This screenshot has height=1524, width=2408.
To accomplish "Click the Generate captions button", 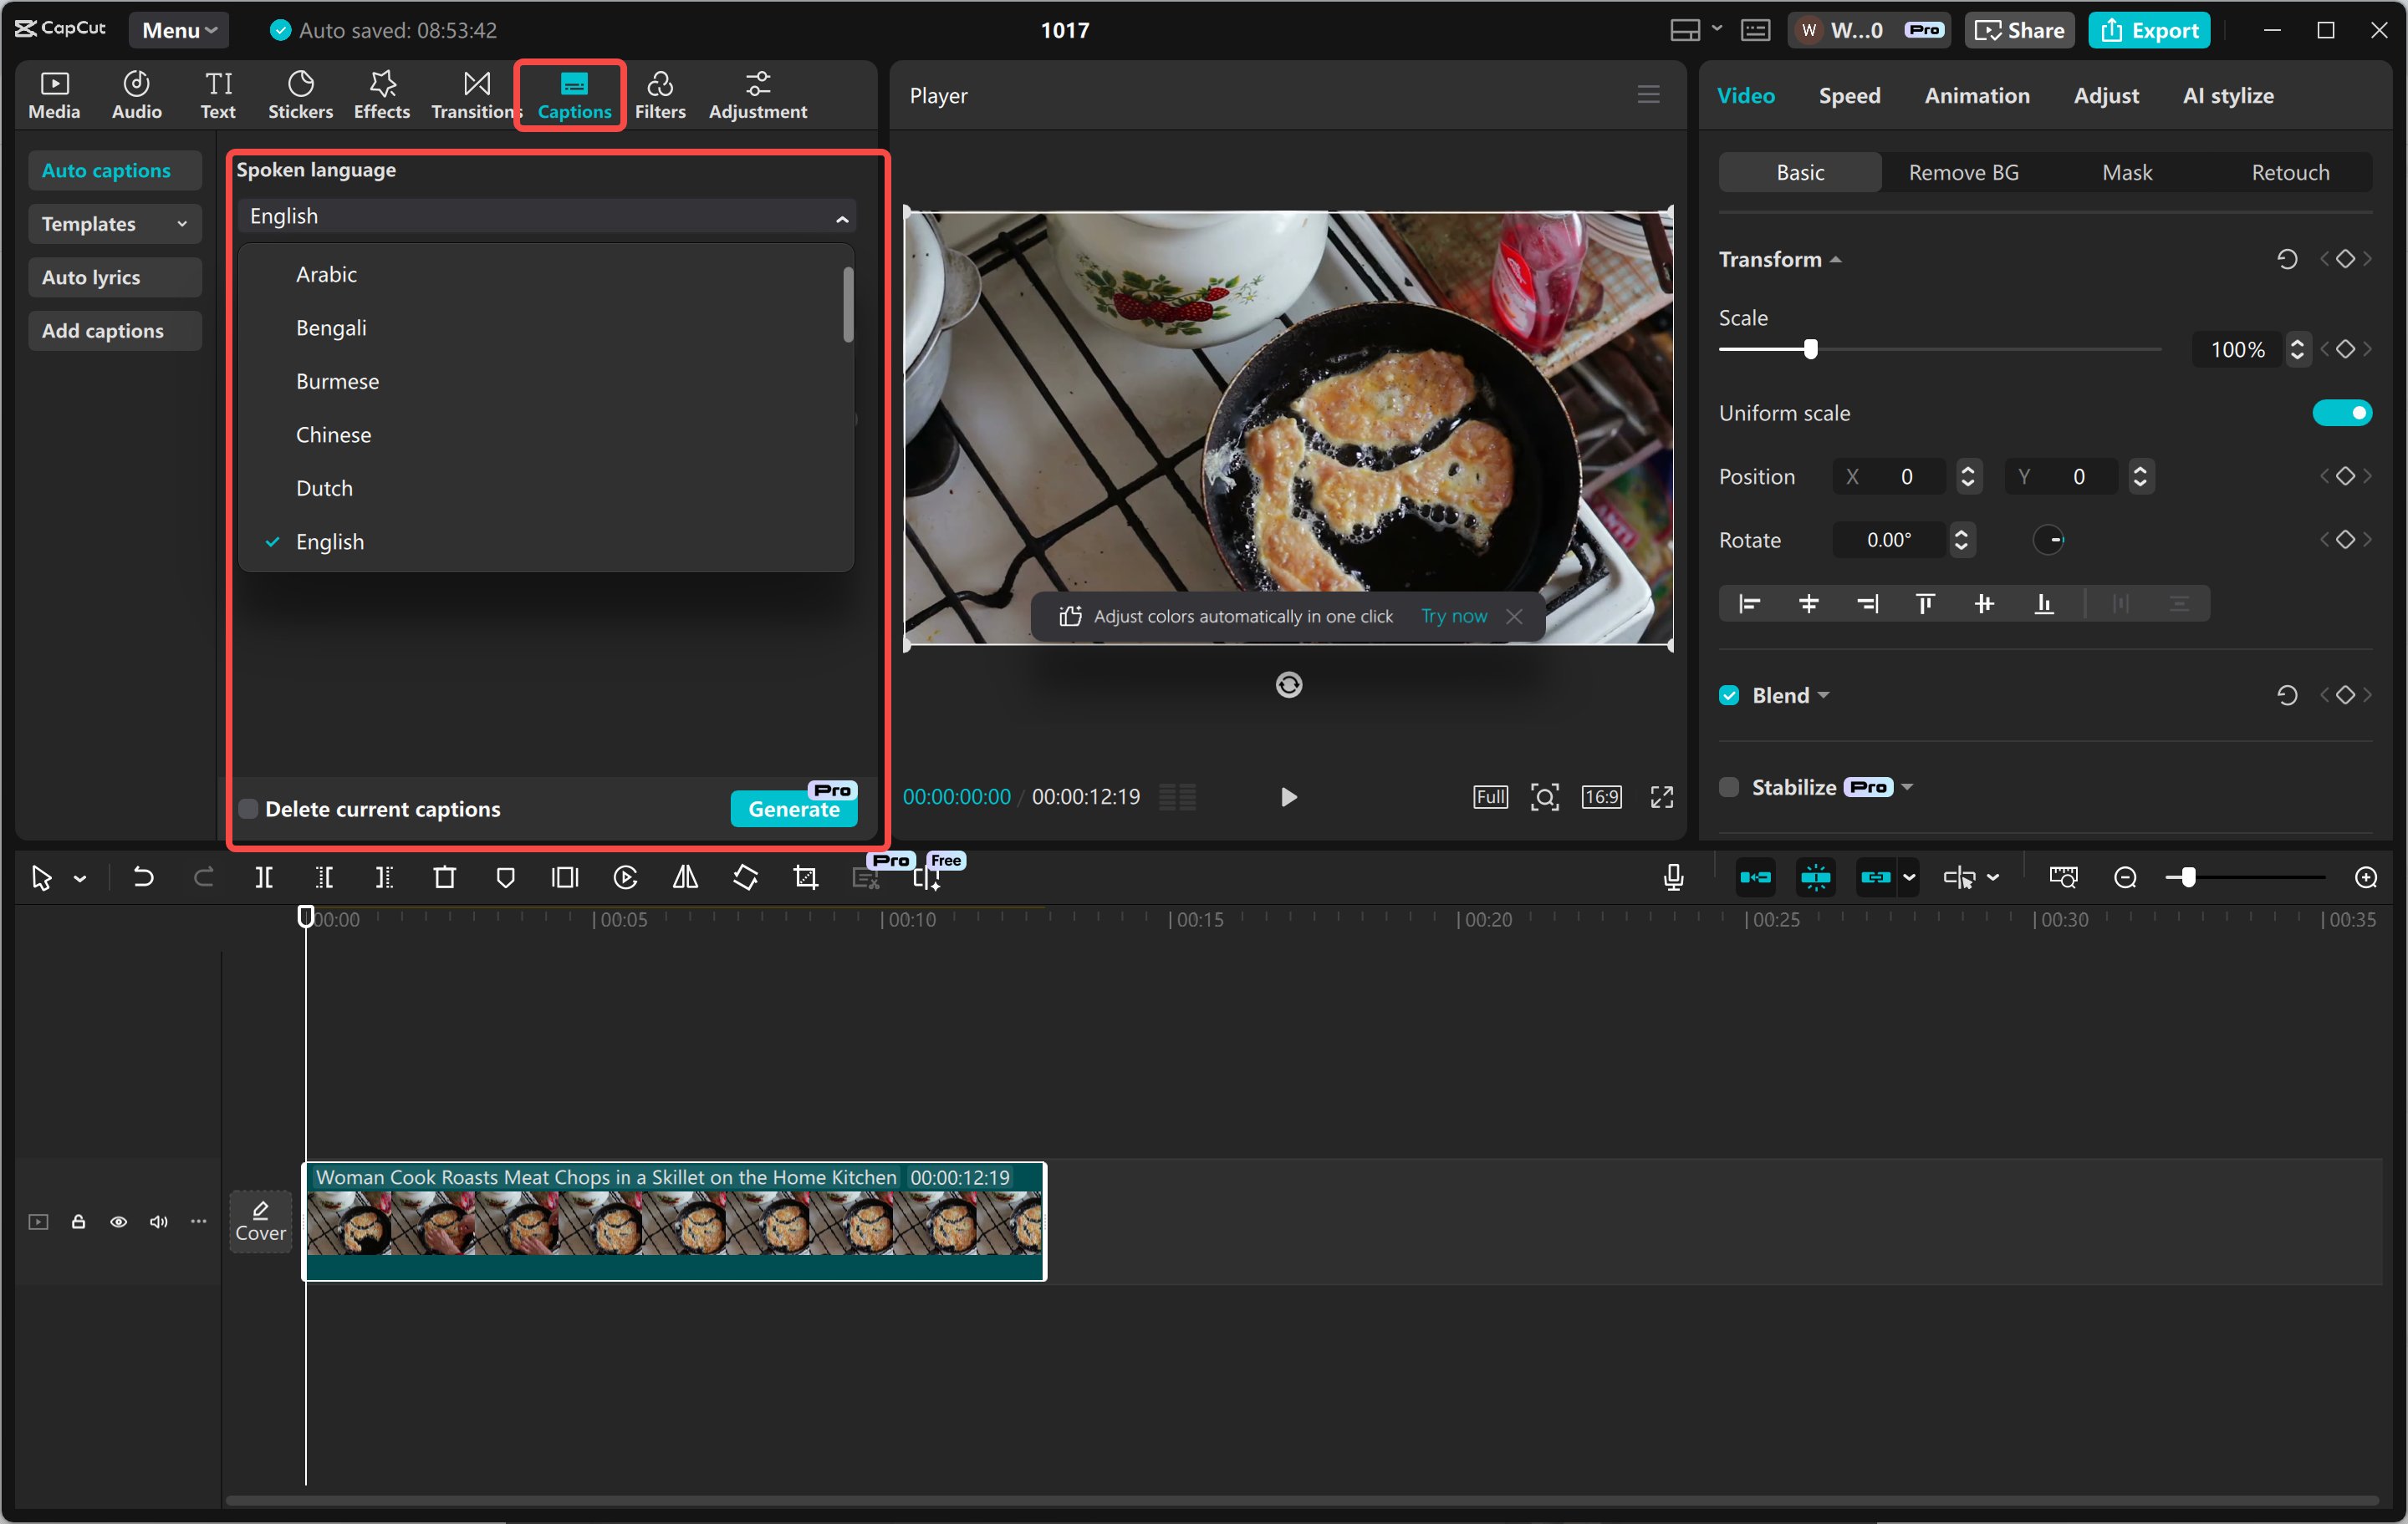I will (793, 810).
